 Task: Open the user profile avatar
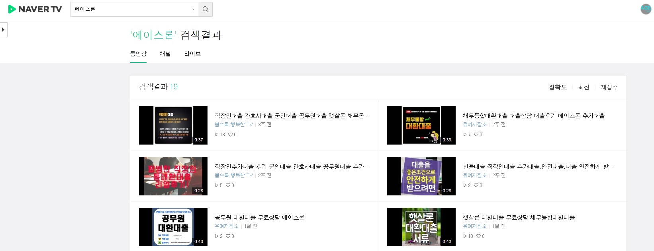646,9
